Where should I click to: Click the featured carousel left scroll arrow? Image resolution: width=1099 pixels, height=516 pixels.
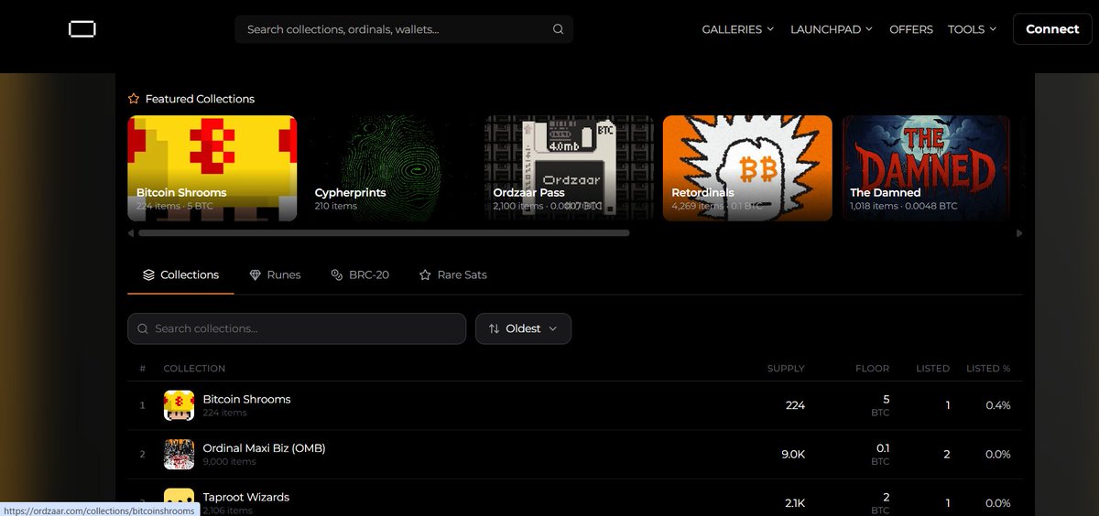tap(131, 233)
